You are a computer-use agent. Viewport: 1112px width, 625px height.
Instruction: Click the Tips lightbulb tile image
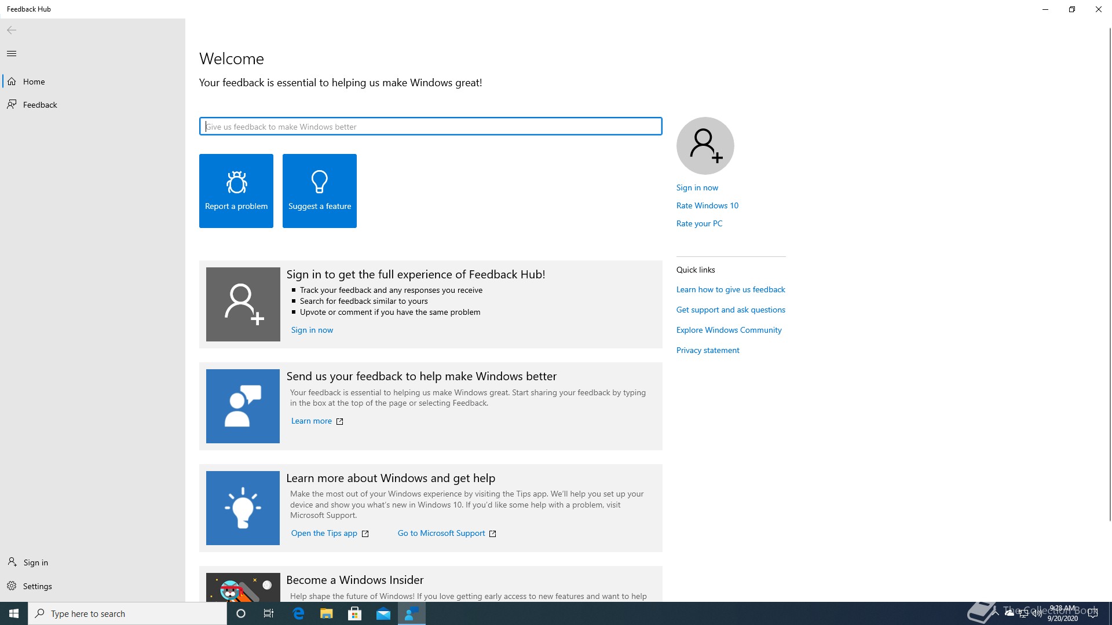[x=243, y=508]
